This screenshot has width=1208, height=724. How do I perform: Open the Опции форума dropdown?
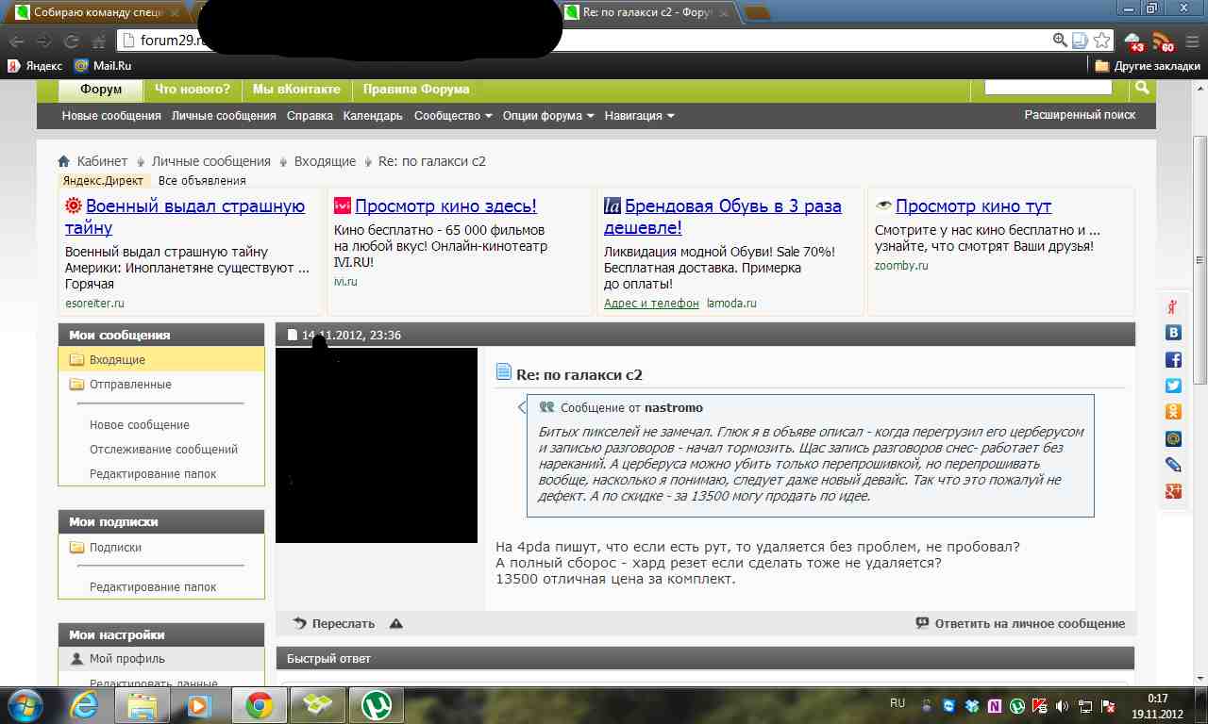click(548, 116)
